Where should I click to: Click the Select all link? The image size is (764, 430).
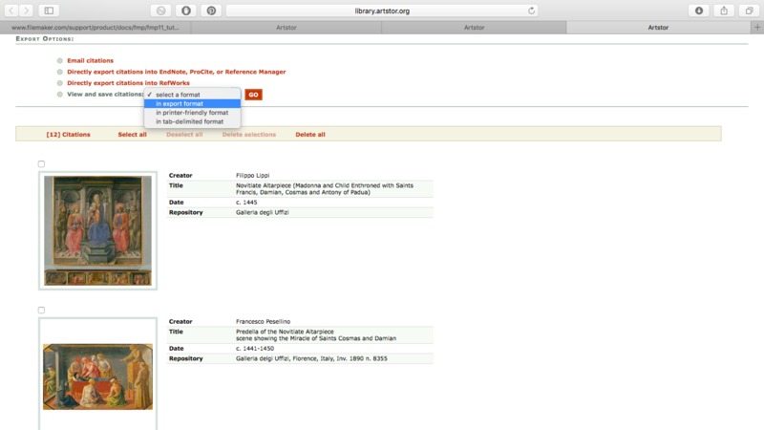132,135
